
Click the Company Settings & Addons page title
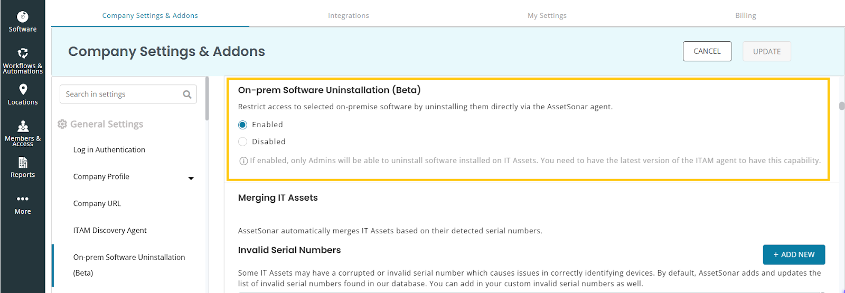(x=166, y=51)
